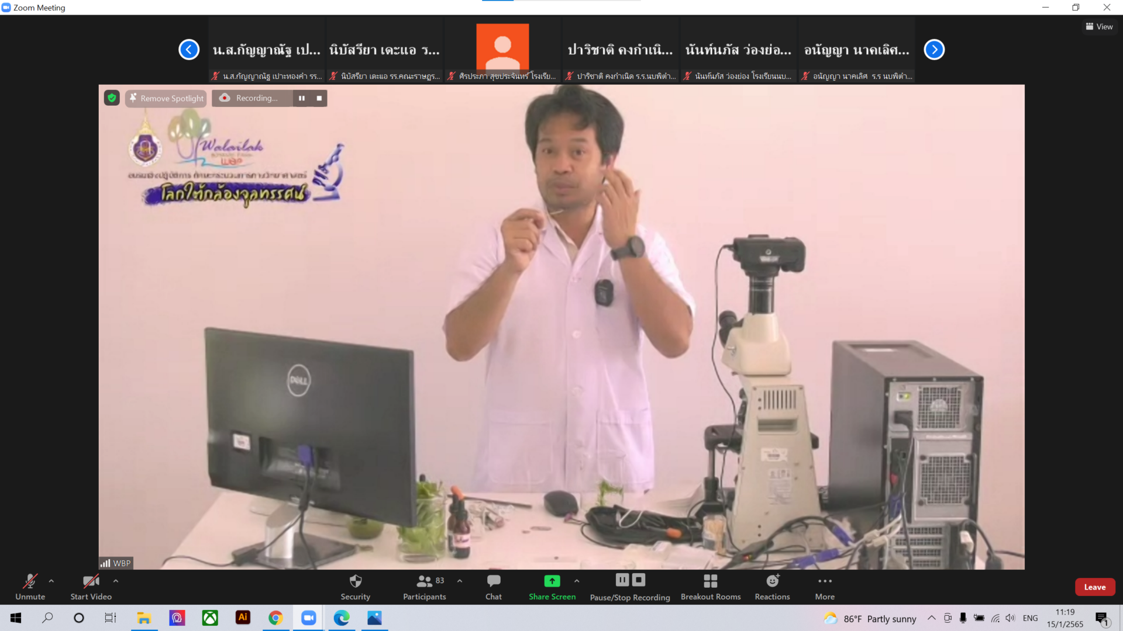Click the green Share Screen icon
Screen dimensions: 1123x631
pos(552,581)
